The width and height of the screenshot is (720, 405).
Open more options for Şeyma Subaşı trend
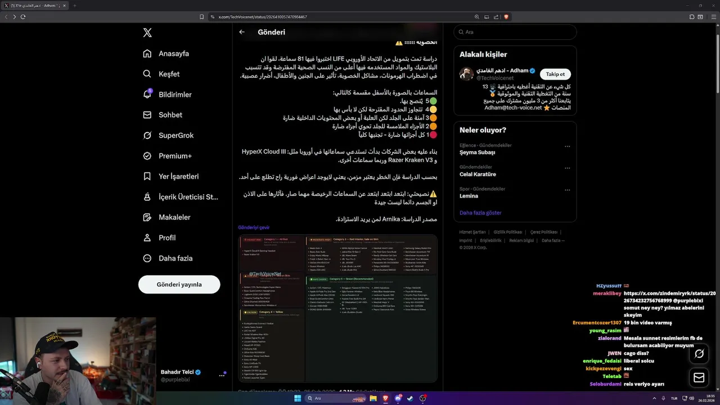coord(567,146)
